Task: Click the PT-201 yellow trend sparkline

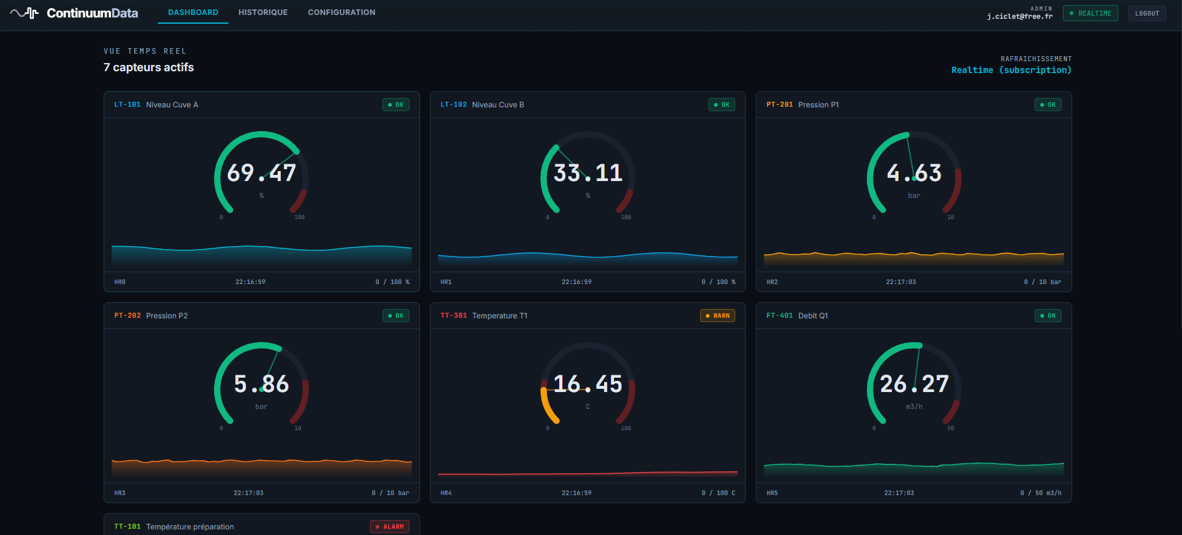Action: point(914,259)
